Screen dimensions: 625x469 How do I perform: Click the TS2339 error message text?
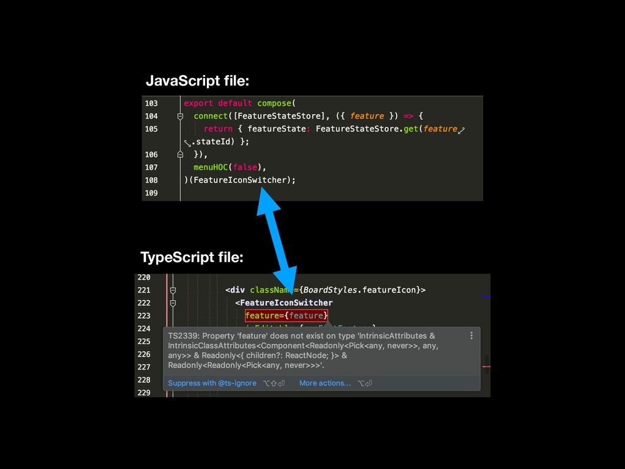(303, 351)
